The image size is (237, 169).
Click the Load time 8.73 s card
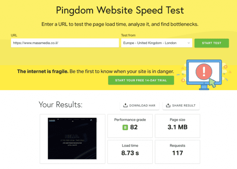coord(130,150)
